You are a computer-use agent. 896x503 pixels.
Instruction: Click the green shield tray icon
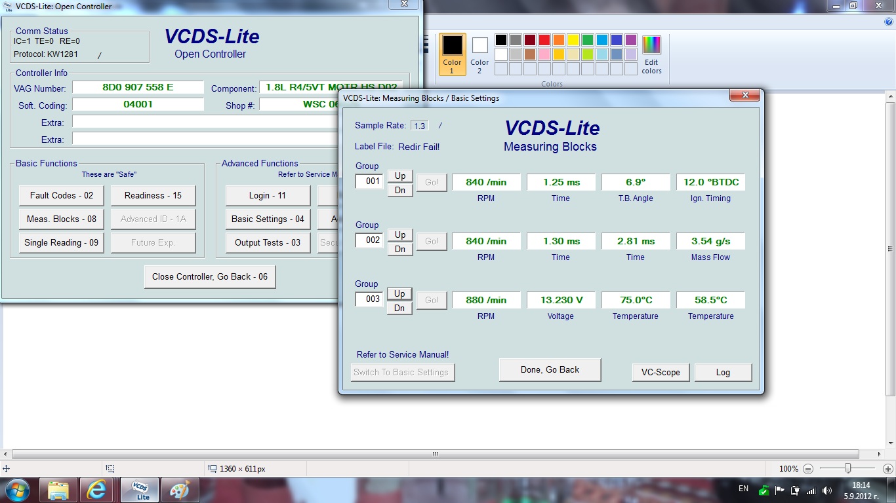click(x=764, y=490)
